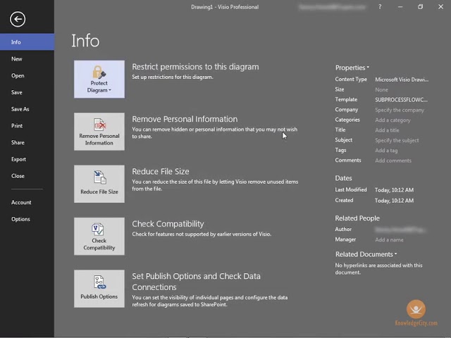
Task: Open the Protect Diagram dropdown button
Action: click(99, 79)
